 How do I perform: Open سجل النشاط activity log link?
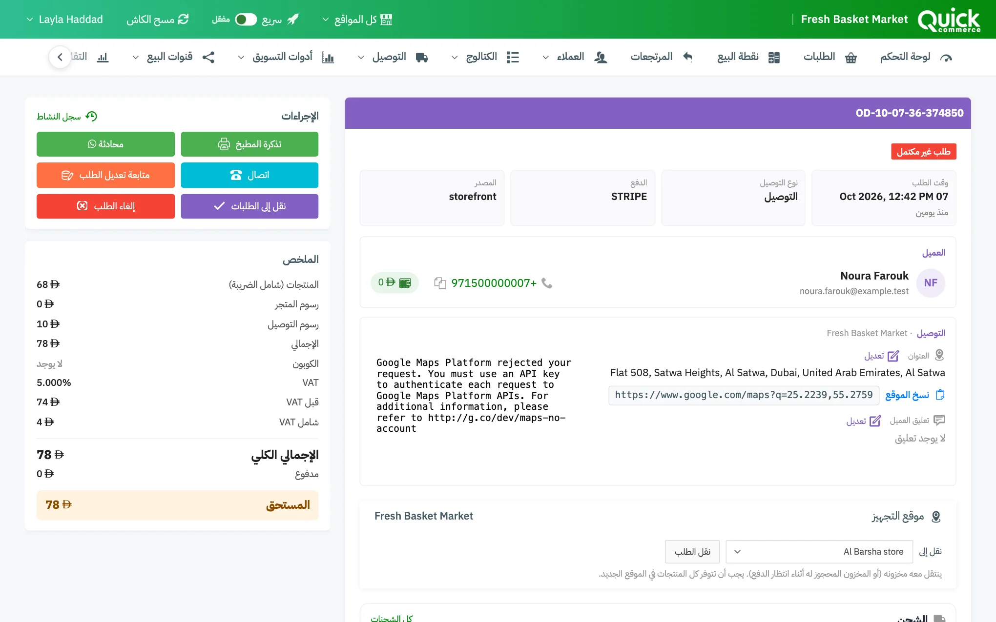click(67, 116)
